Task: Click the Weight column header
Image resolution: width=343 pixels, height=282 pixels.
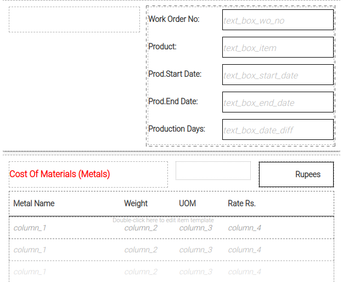Action: [136, 204]
